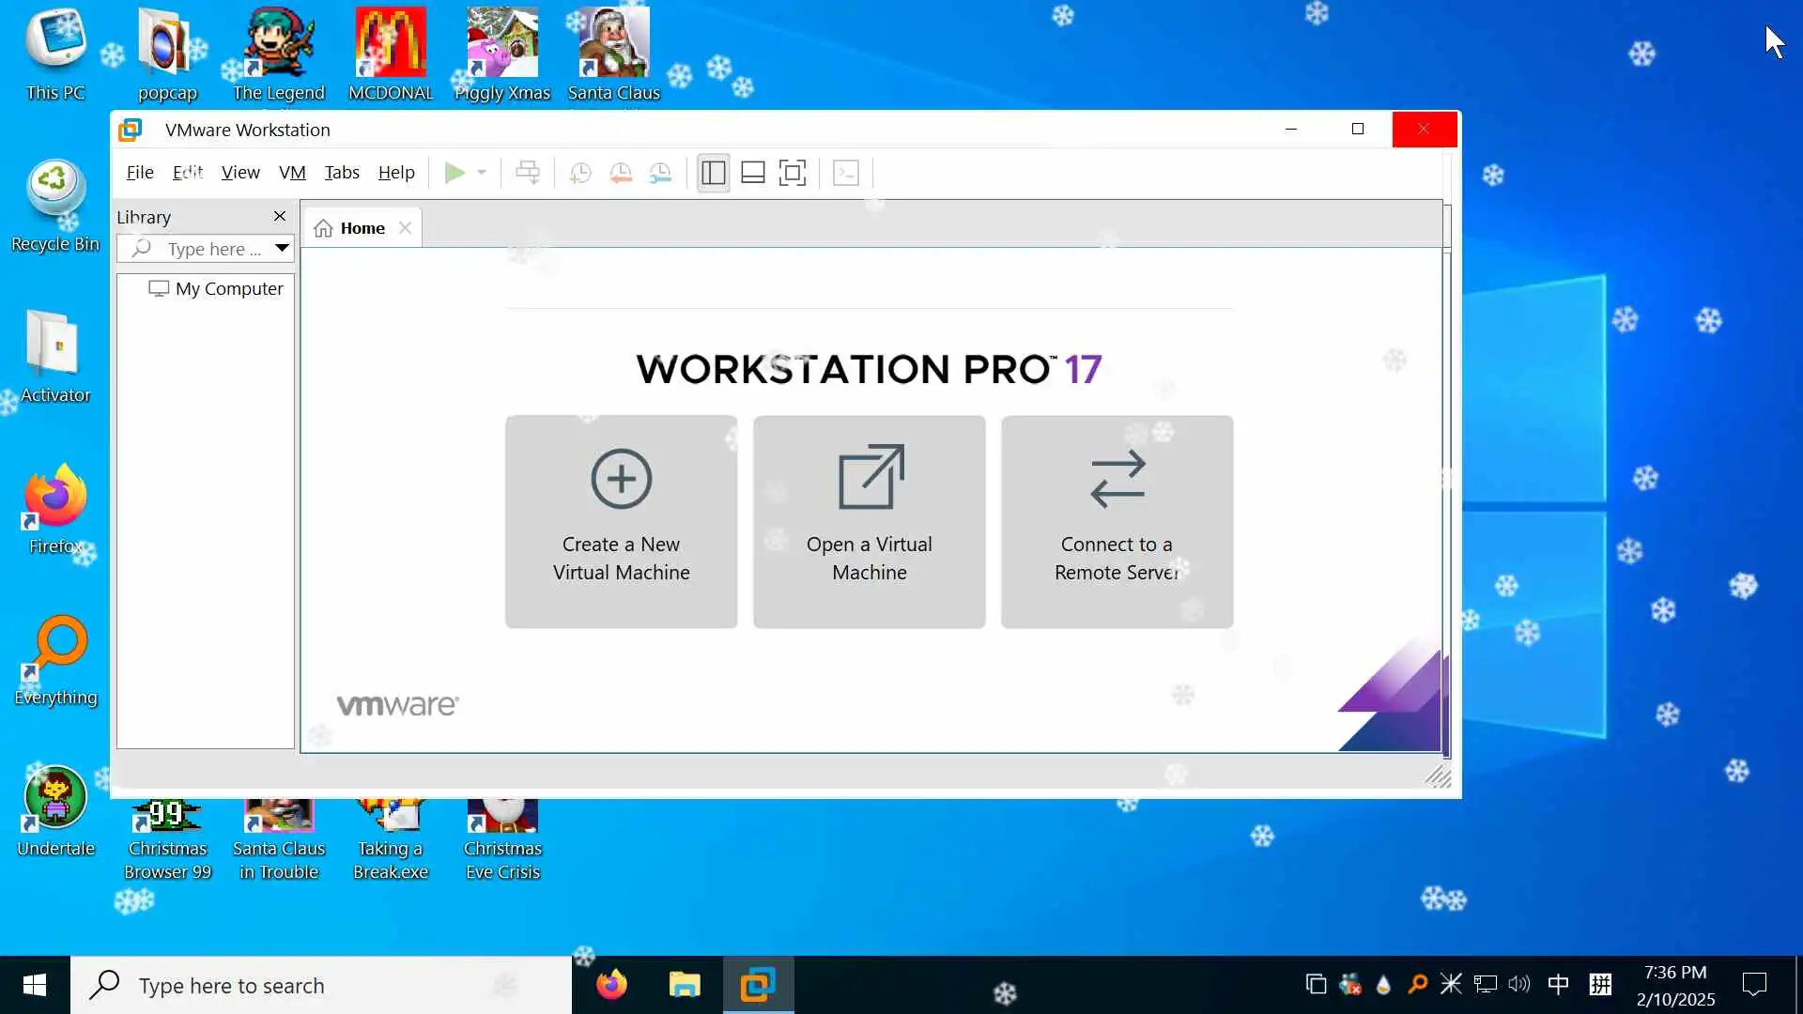Expand the power options dropdown arrow
The image size is (1803, 1014).
pos(482,173)
